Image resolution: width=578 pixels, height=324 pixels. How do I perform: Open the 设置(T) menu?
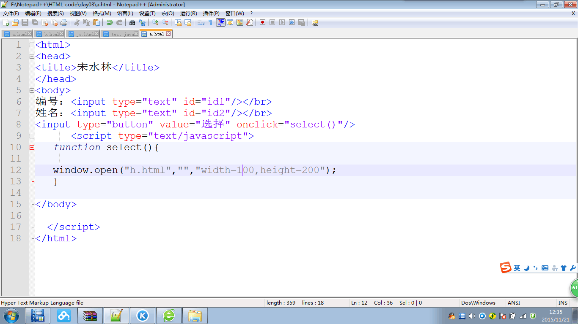coord(147,13)
